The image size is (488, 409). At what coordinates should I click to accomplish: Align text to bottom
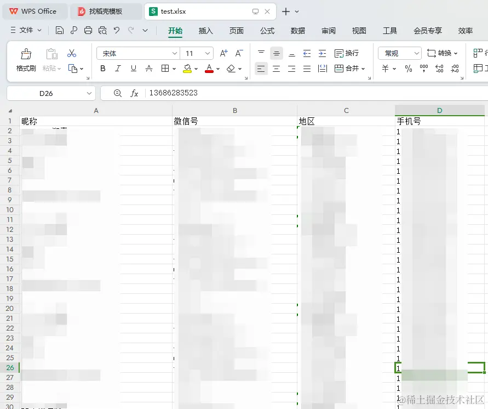pos(291,53)
